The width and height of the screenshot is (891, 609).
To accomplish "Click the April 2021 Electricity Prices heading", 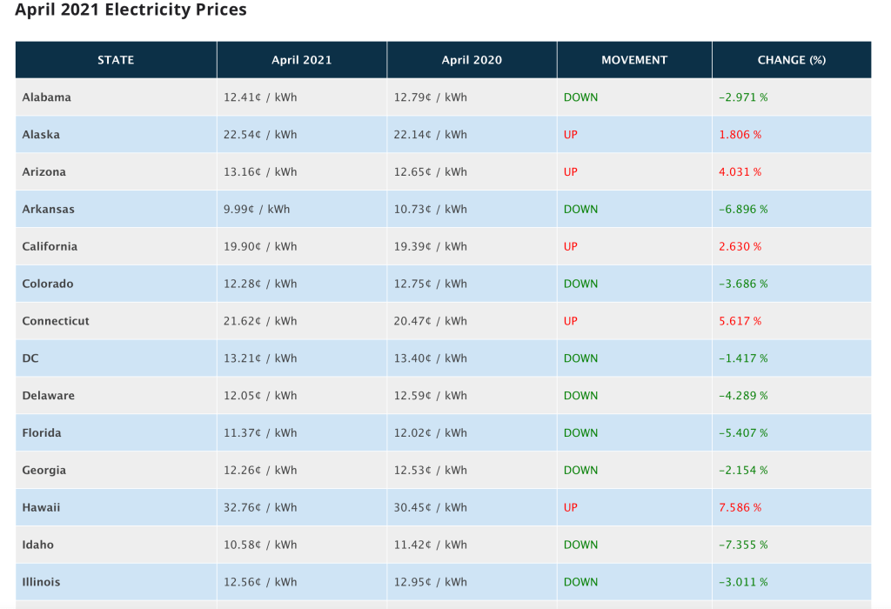I will point(131,10).
